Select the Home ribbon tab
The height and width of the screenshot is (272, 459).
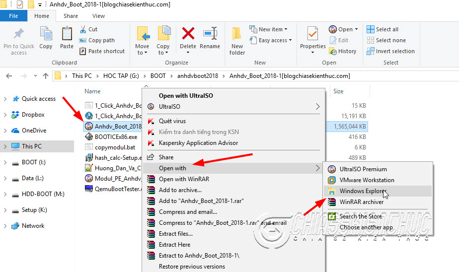coord(42,16)
